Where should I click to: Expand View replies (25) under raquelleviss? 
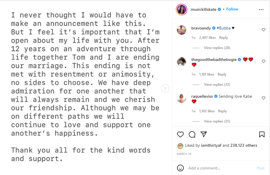click(217, 121)
